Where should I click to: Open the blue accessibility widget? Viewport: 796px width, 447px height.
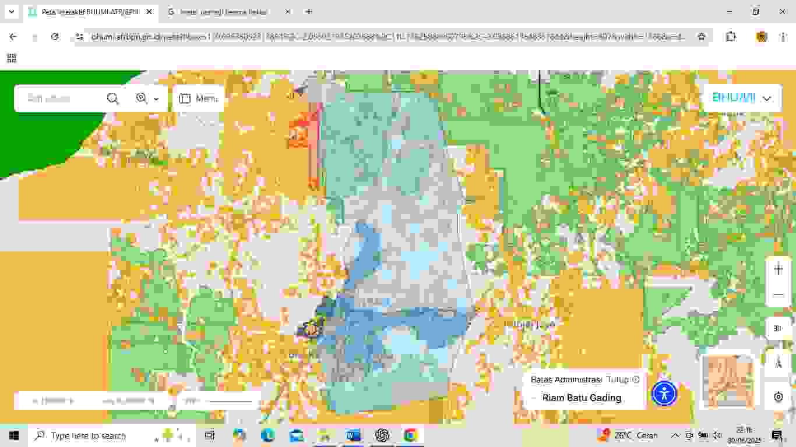[664, 393]
